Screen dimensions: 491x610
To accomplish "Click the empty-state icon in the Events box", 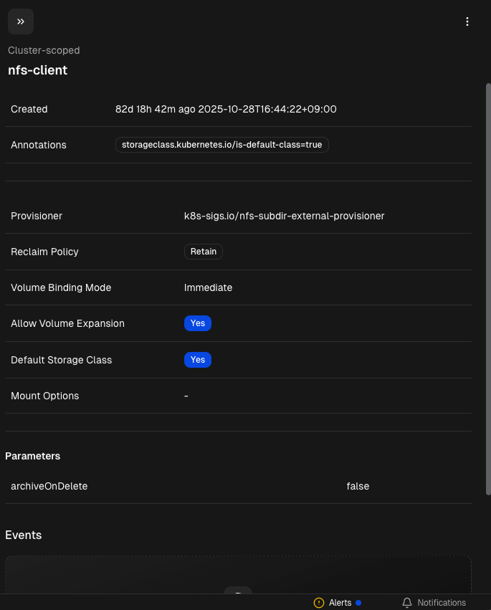I will point(238,591).
